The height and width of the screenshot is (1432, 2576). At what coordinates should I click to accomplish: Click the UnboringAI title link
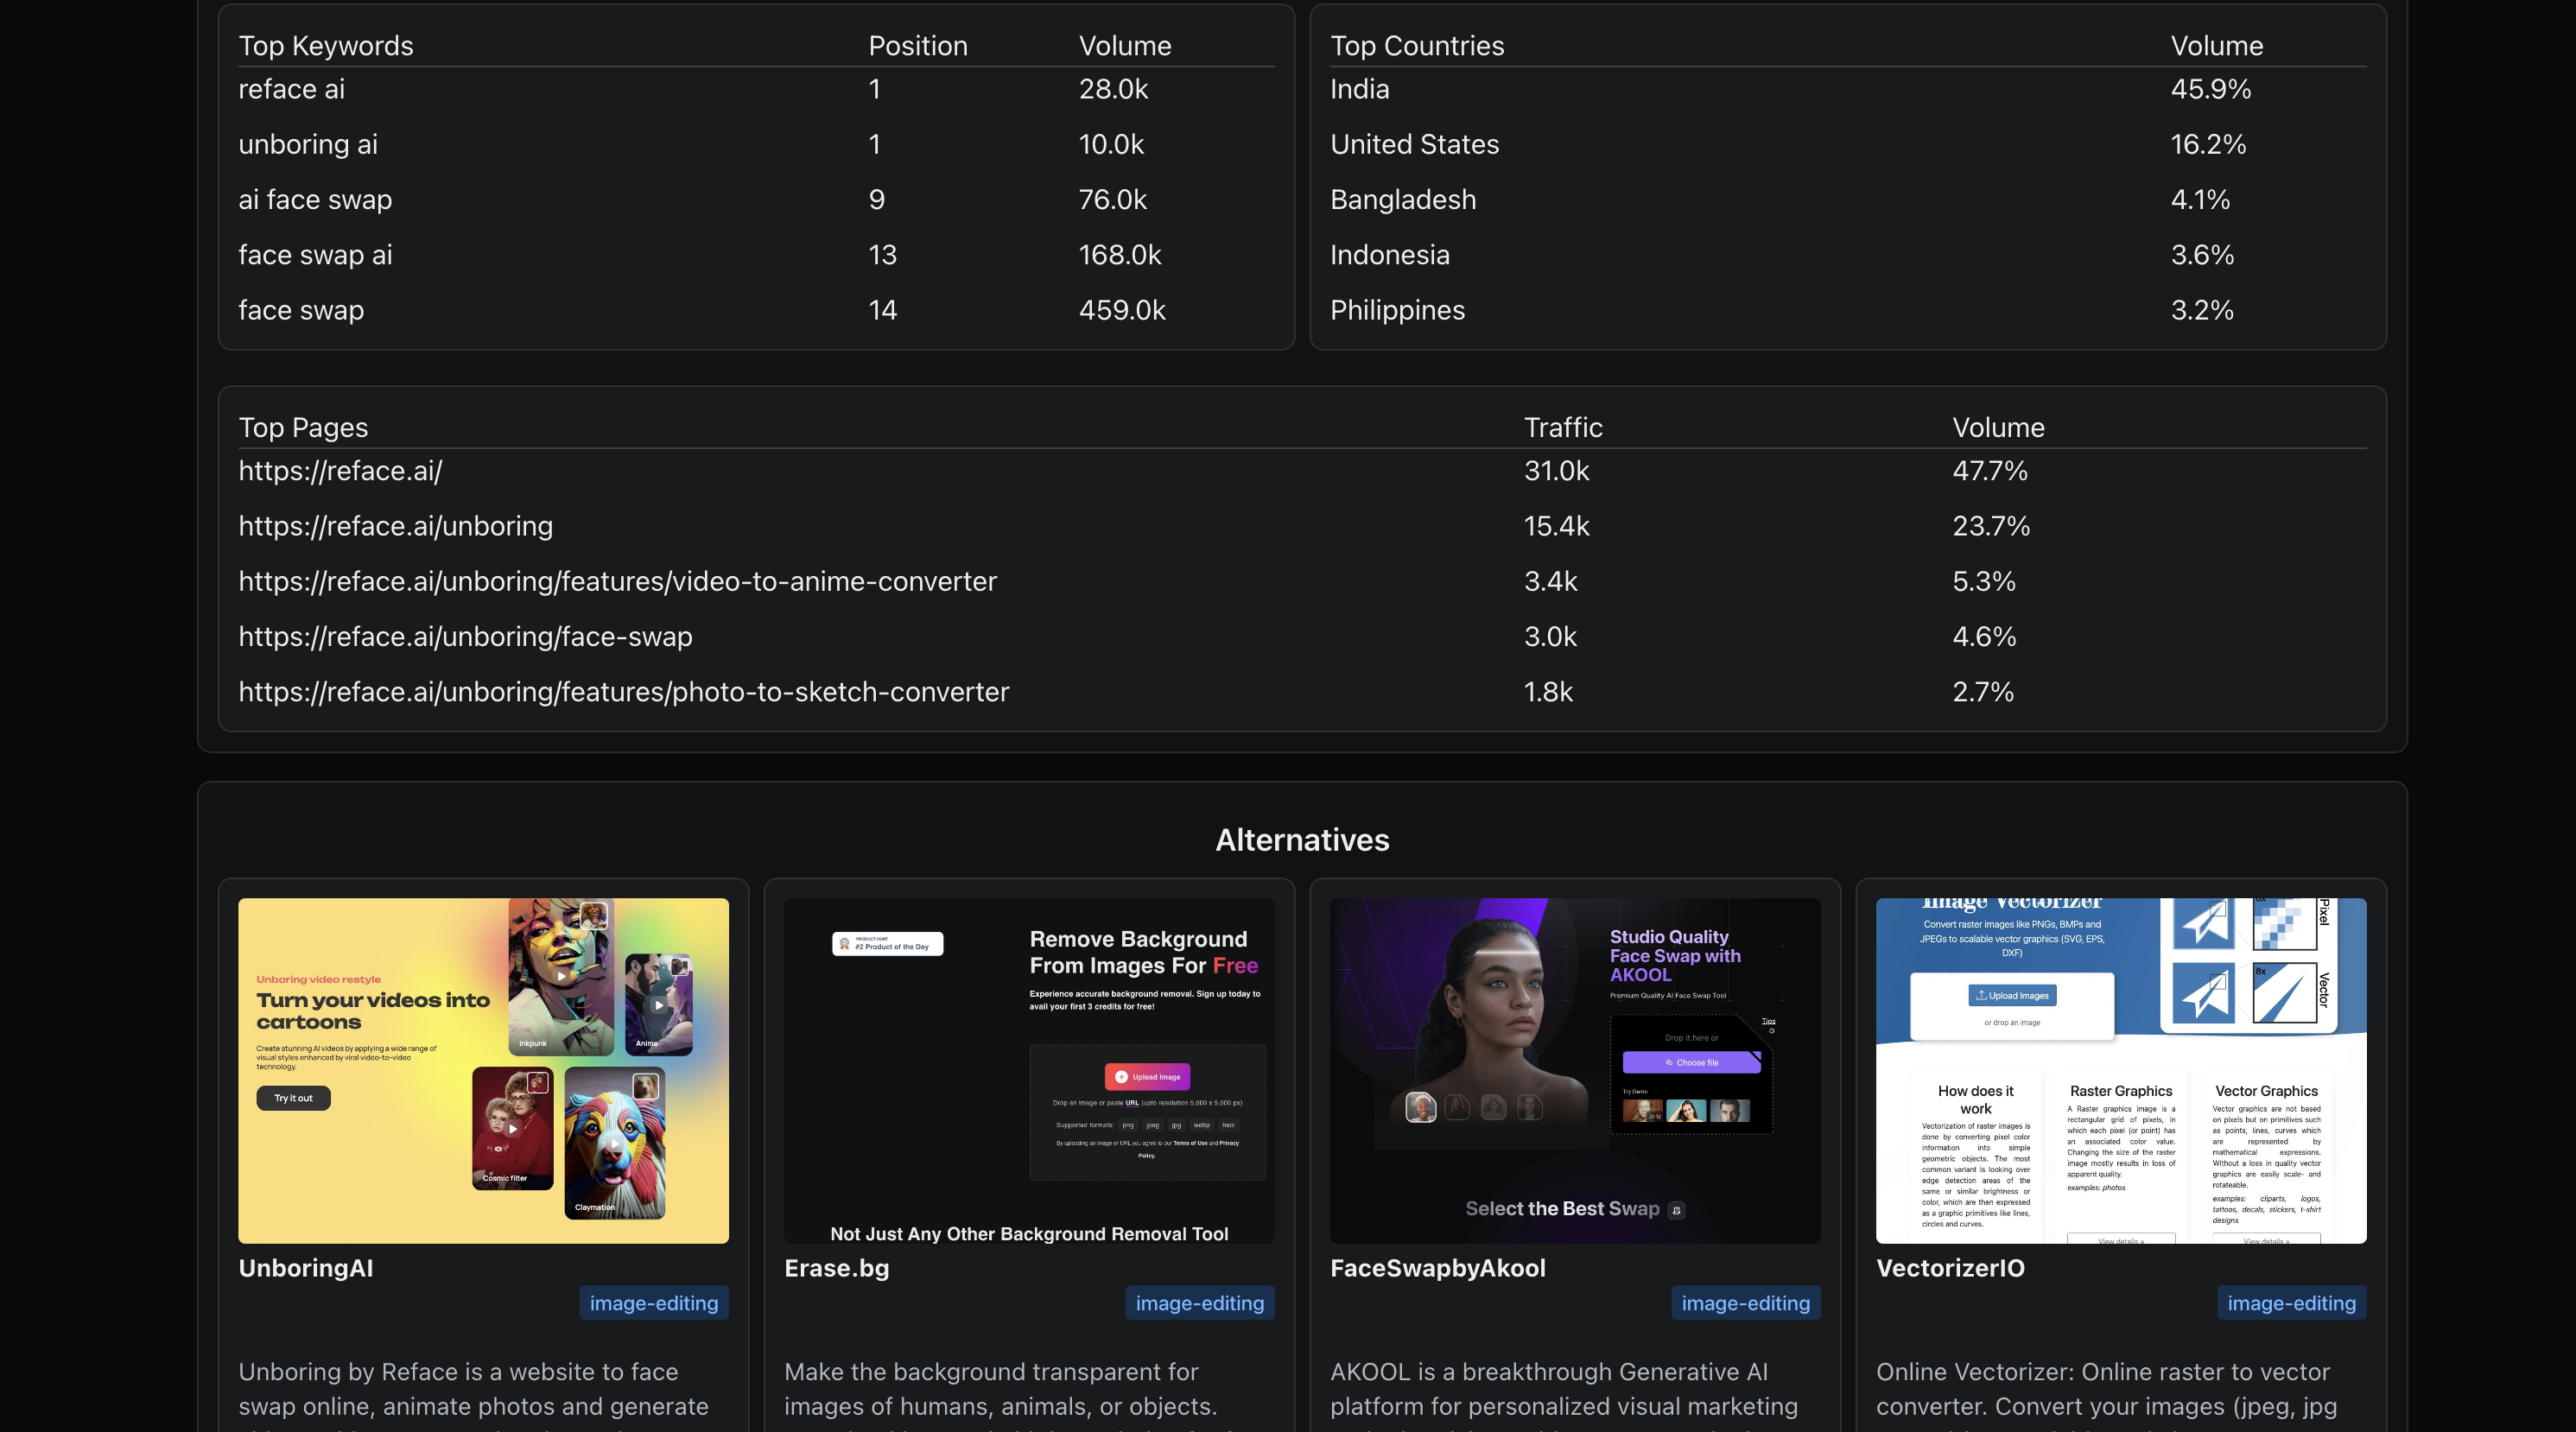[x=306, y=1268]
